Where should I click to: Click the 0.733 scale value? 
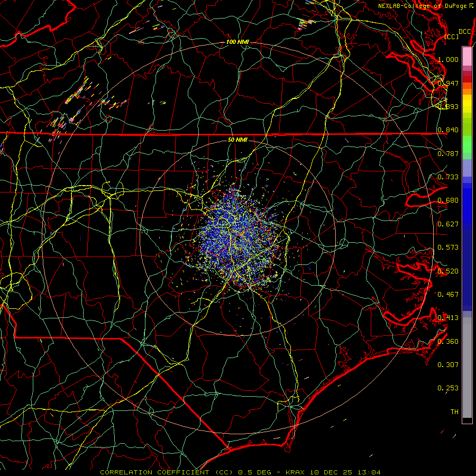[448, 177]
